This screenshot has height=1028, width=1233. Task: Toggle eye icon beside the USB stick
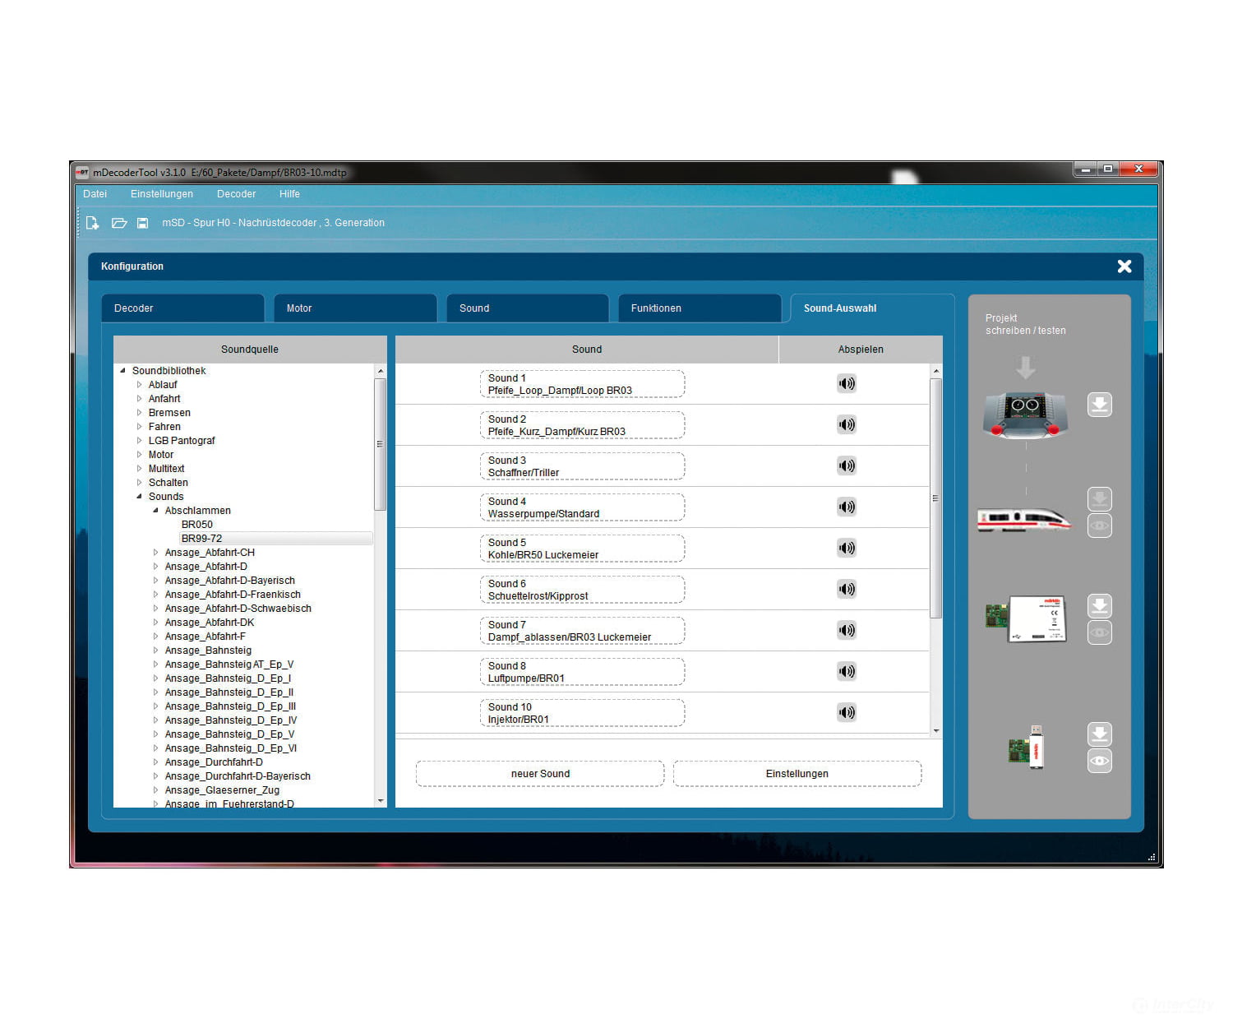(1100, 761)
